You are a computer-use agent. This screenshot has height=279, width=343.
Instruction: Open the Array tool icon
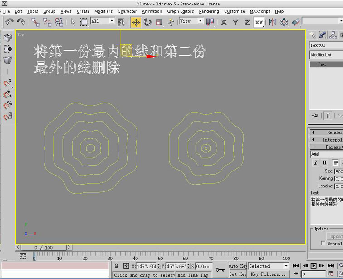(284, 22)
